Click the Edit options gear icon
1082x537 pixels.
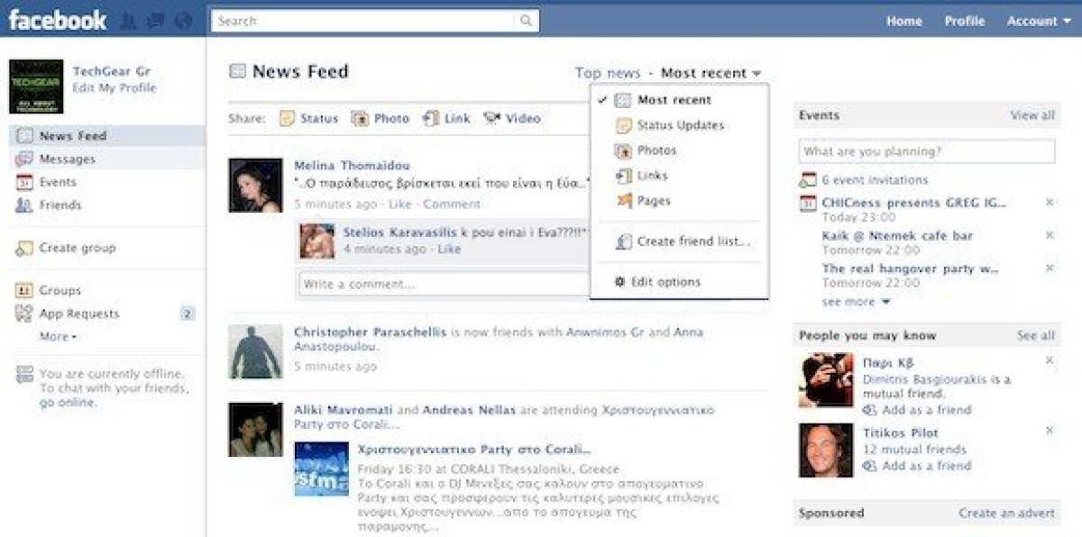[x=619, y=282]
